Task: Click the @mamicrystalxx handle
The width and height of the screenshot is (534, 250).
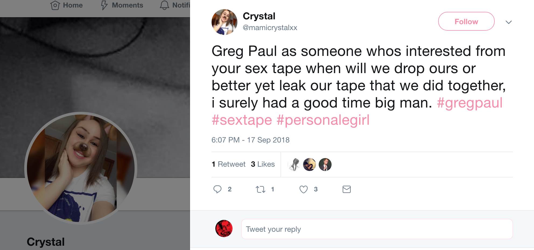Action: pyautogui.click(x=270, y=28)
